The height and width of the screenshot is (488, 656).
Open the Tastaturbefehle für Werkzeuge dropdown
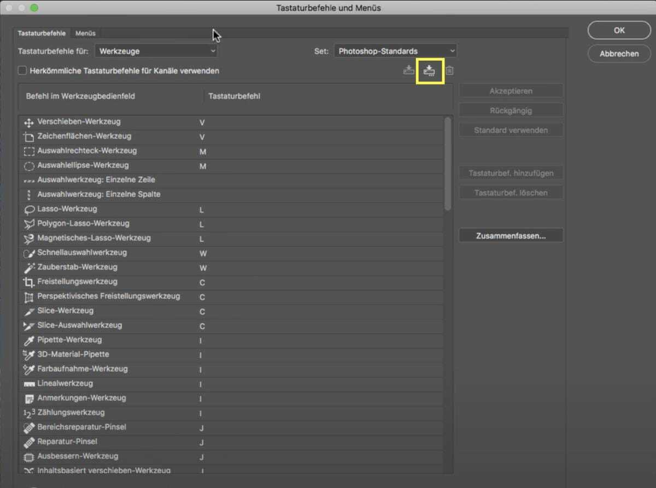point(156,50)
